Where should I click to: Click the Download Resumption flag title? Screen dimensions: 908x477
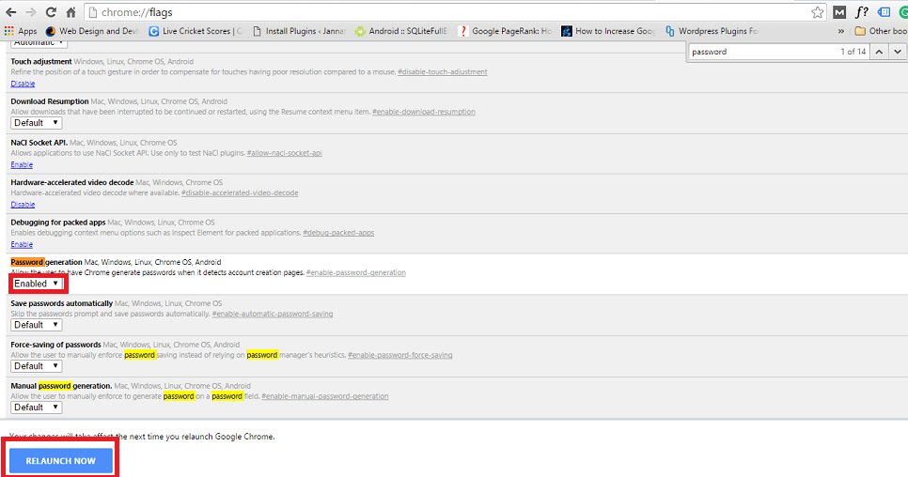click(50, 101)
